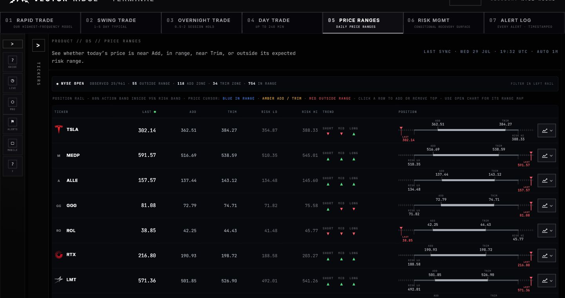The image size is (565, 298).
Task: Click LMT last price 571.36
Action: [147, 280]
